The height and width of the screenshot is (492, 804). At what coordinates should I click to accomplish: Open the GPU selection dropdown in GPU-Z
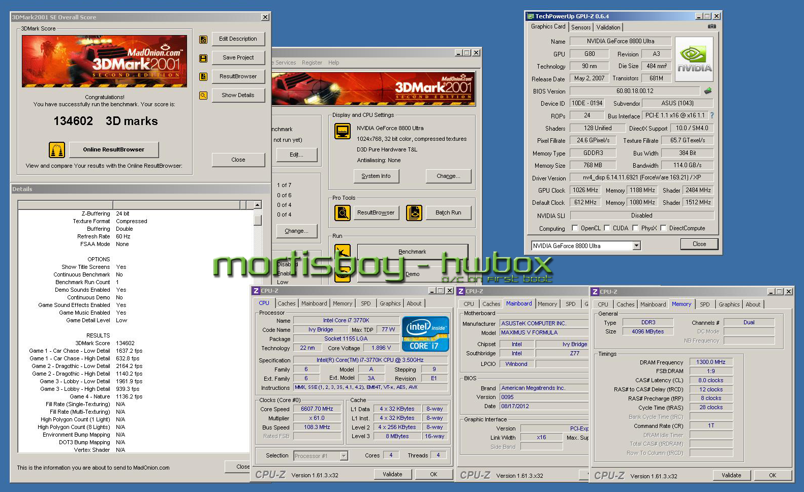[636, 246]
